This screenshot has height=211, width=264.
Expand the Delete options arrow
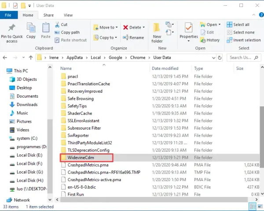tap(144, 27)
